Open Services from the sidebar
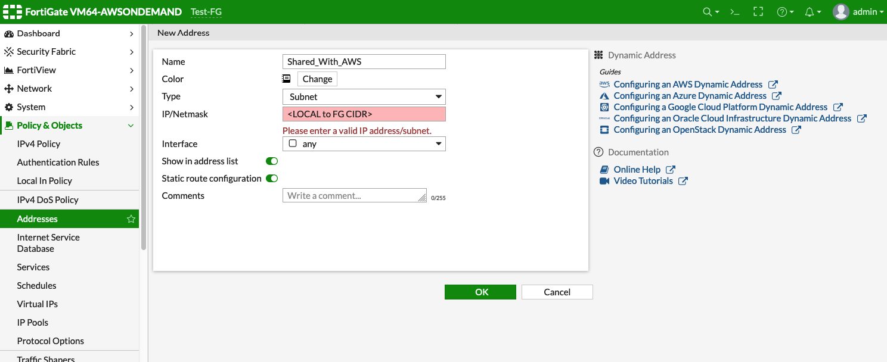 tap(33, 267)
